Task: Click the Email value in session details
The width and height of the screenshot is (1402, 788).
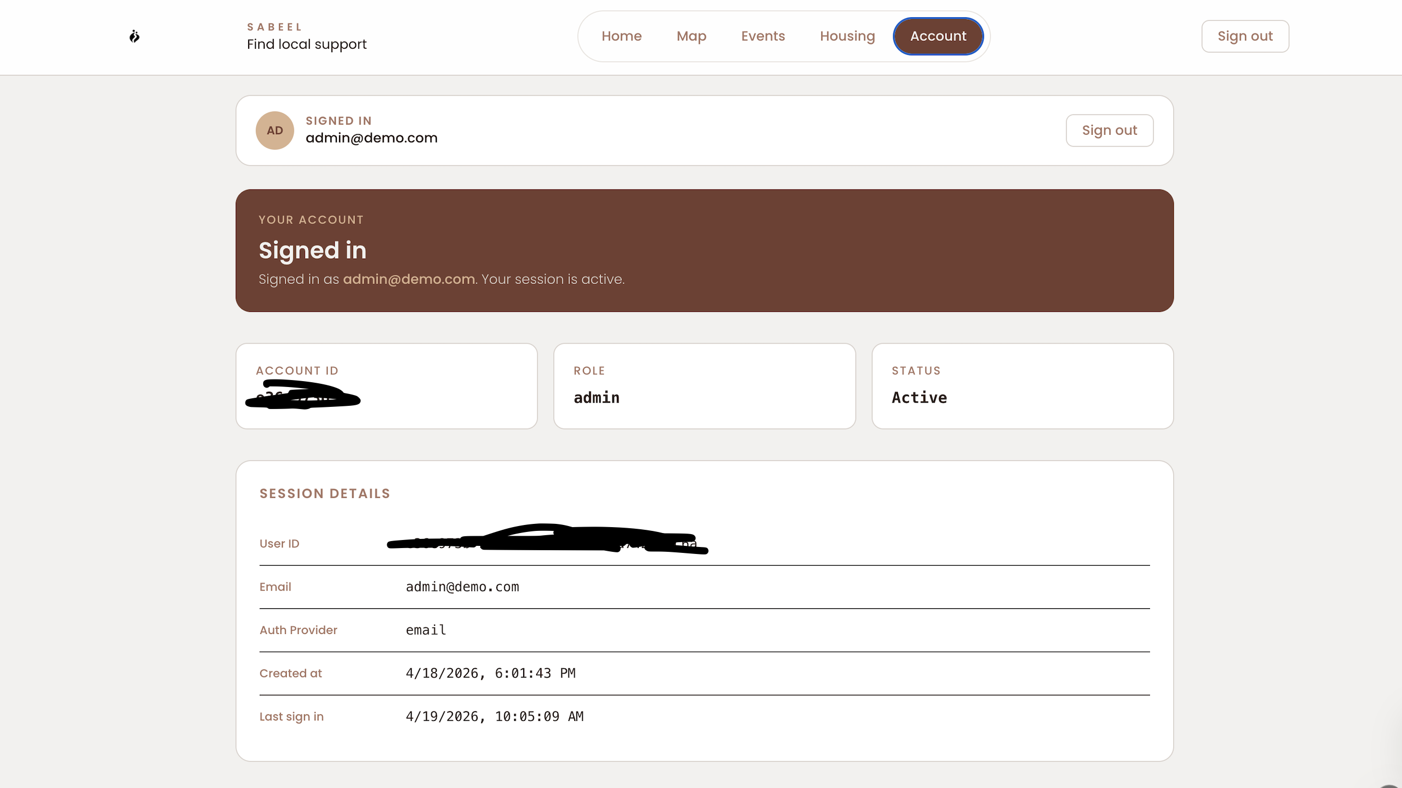Action: coord(462,587)
